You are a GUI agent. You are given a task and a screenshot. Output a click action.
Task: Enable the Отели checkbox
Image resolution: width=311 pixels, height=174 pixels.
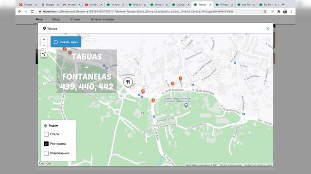(46, 134)
